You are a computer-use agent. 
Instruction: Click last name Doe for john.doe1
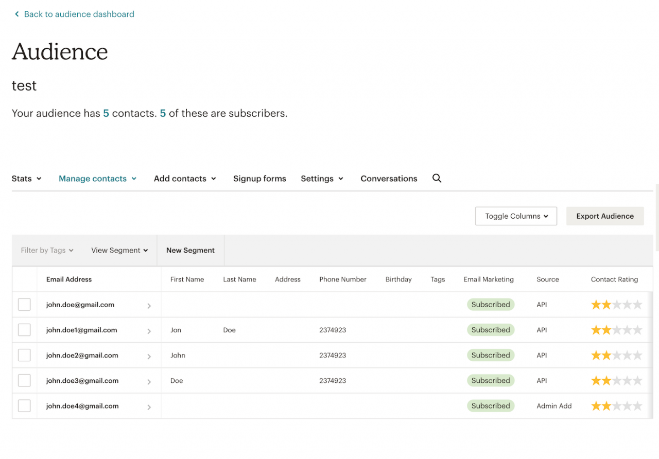[229, 330]
